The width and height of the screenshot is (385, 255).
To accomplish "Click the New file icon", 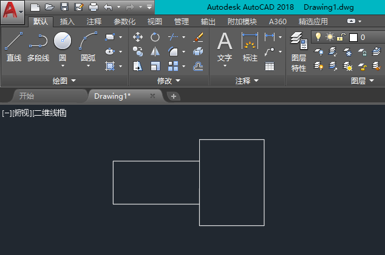I will pos(35,7).
